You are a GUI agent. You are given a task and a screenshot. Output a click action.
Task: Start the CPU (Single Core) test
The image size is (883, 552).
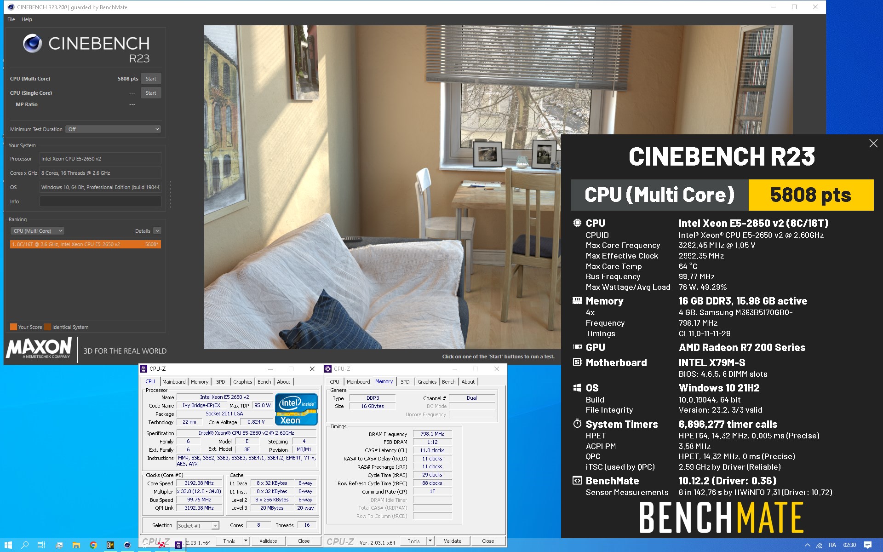151,93
